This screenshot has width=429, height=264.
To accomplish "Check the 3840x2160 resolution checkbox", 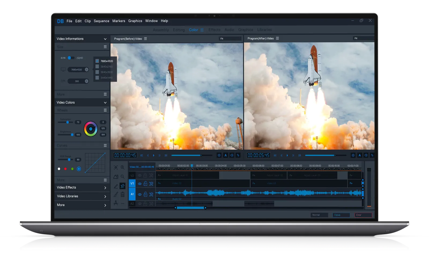I will pyautogui.click(x=97, y=66).
